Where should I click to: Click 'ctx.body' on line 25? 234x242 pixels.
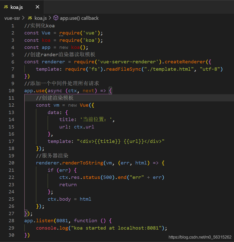[x=59, y=199]
